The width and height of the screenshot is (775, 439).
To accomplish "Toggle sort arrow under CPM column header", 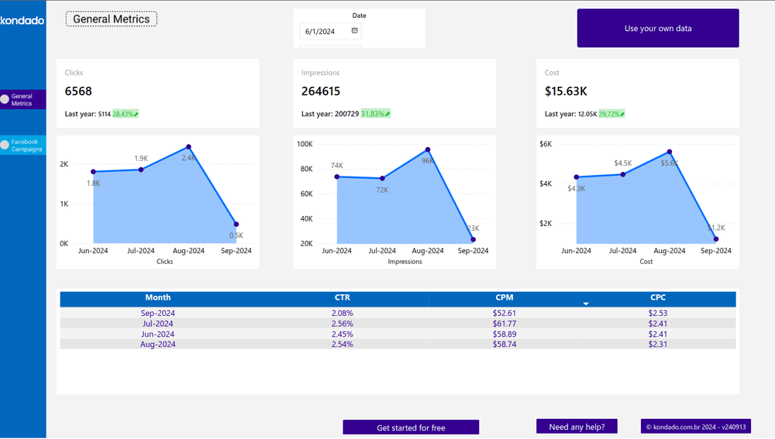I will point(586,304).
